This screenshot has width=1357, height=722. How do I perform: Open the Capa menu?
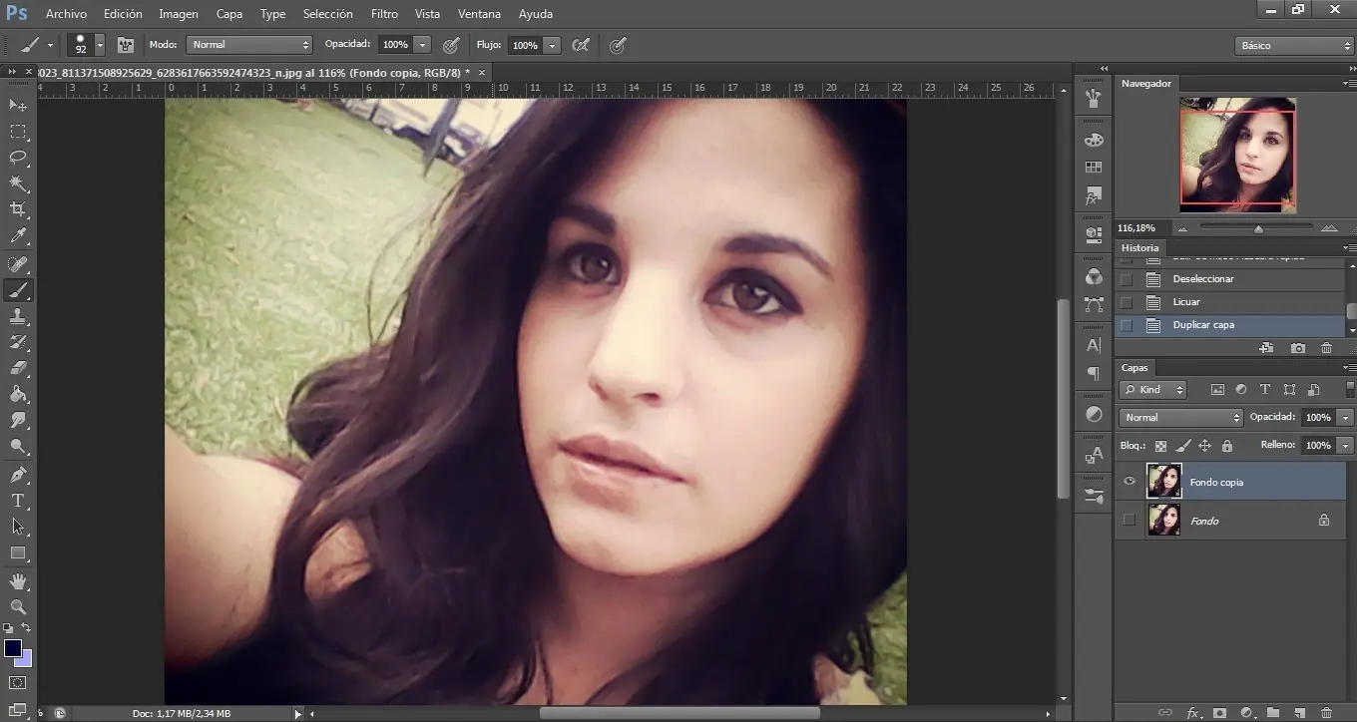(229, 14)
